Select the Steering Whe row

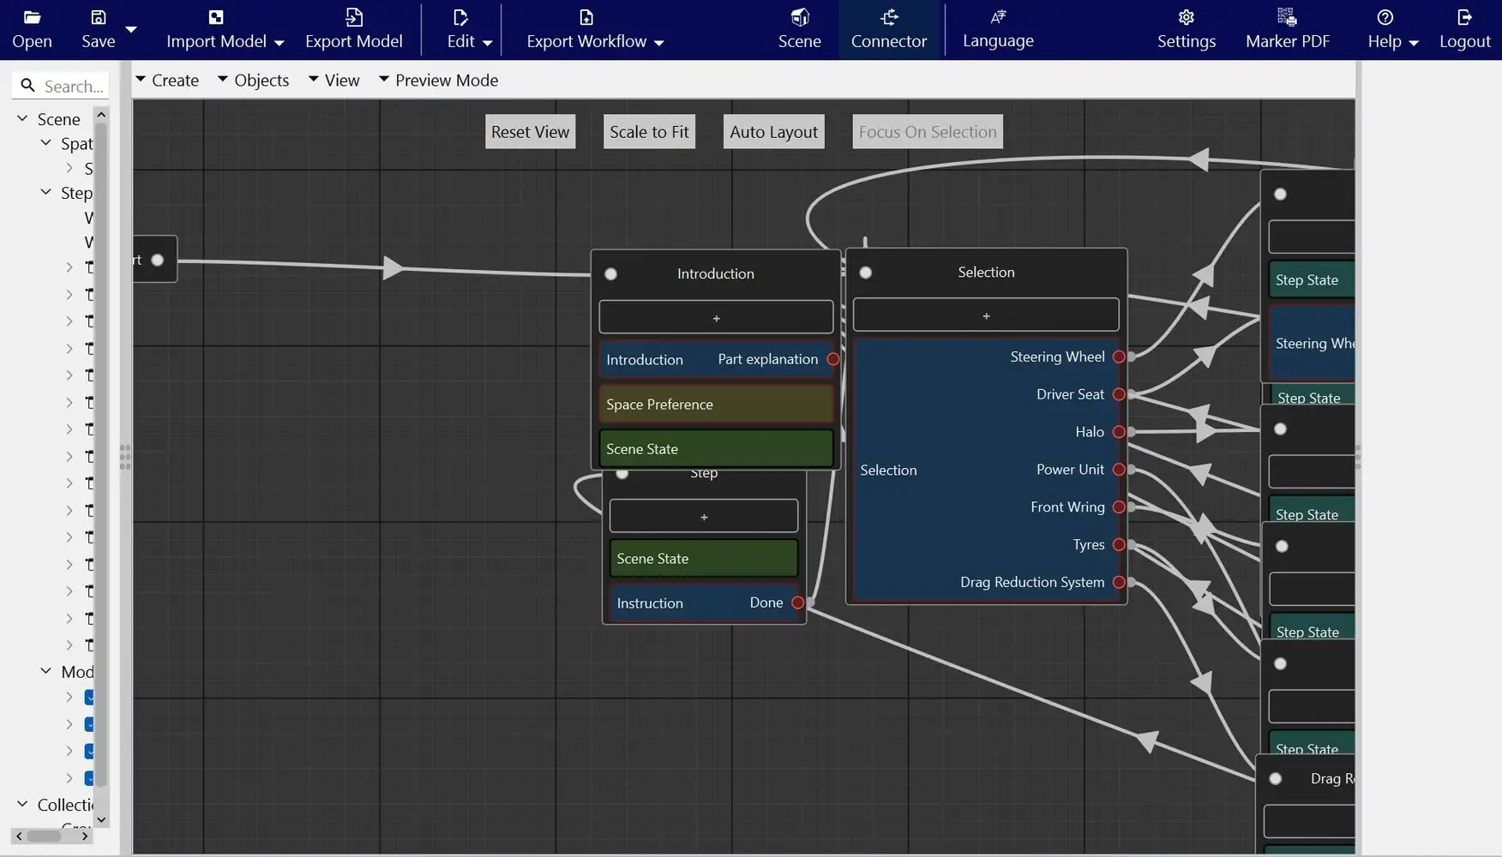point(1312,344)
